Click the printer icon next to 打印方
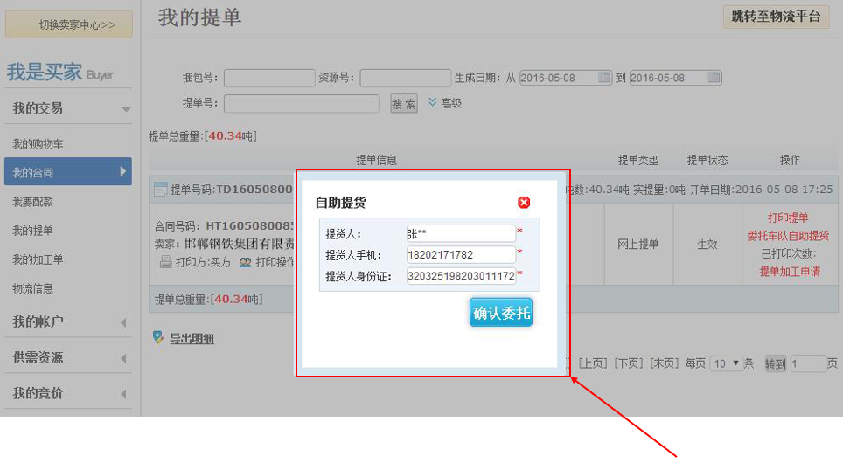The width and height of the screenshot is (843, 470). point(165,262)
